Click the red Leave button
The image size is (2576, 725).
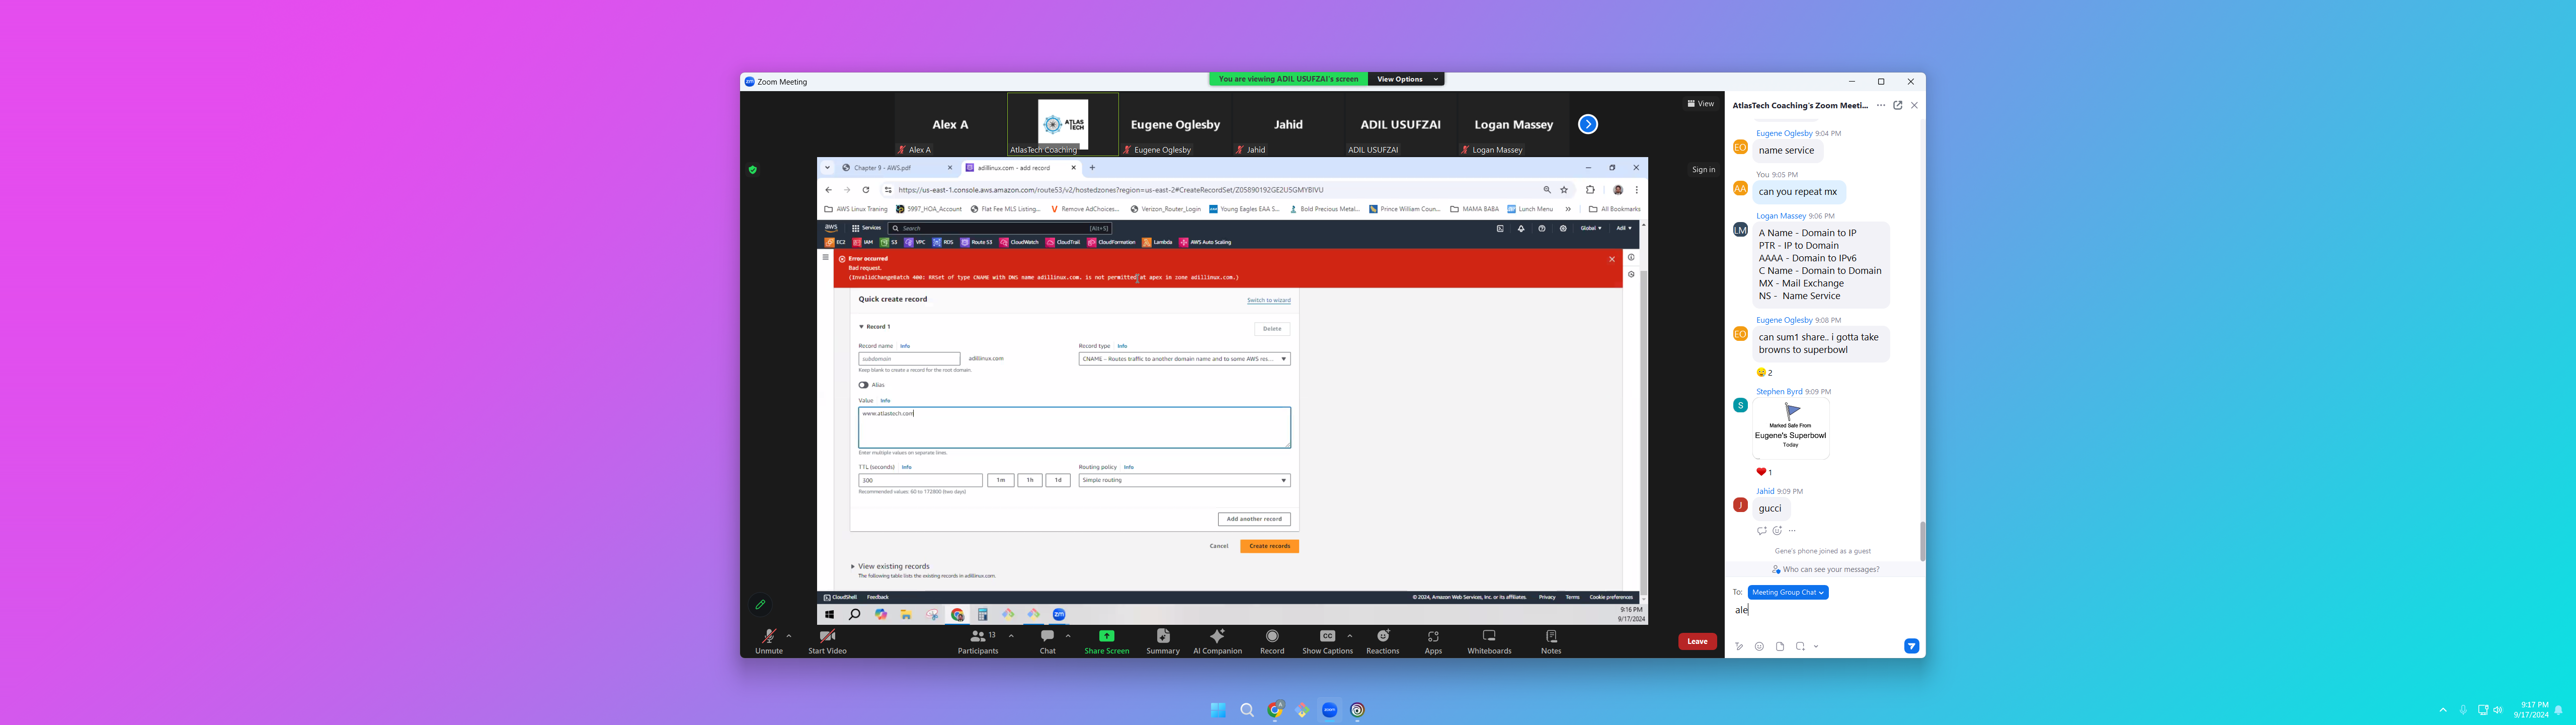pos(1697,642)
